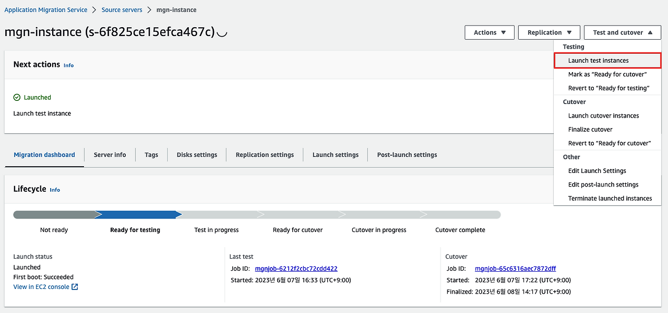This screenshot has height=313, width=668.
Task: Click First boot: Succeeded text
Action: [x=43, y=277]
